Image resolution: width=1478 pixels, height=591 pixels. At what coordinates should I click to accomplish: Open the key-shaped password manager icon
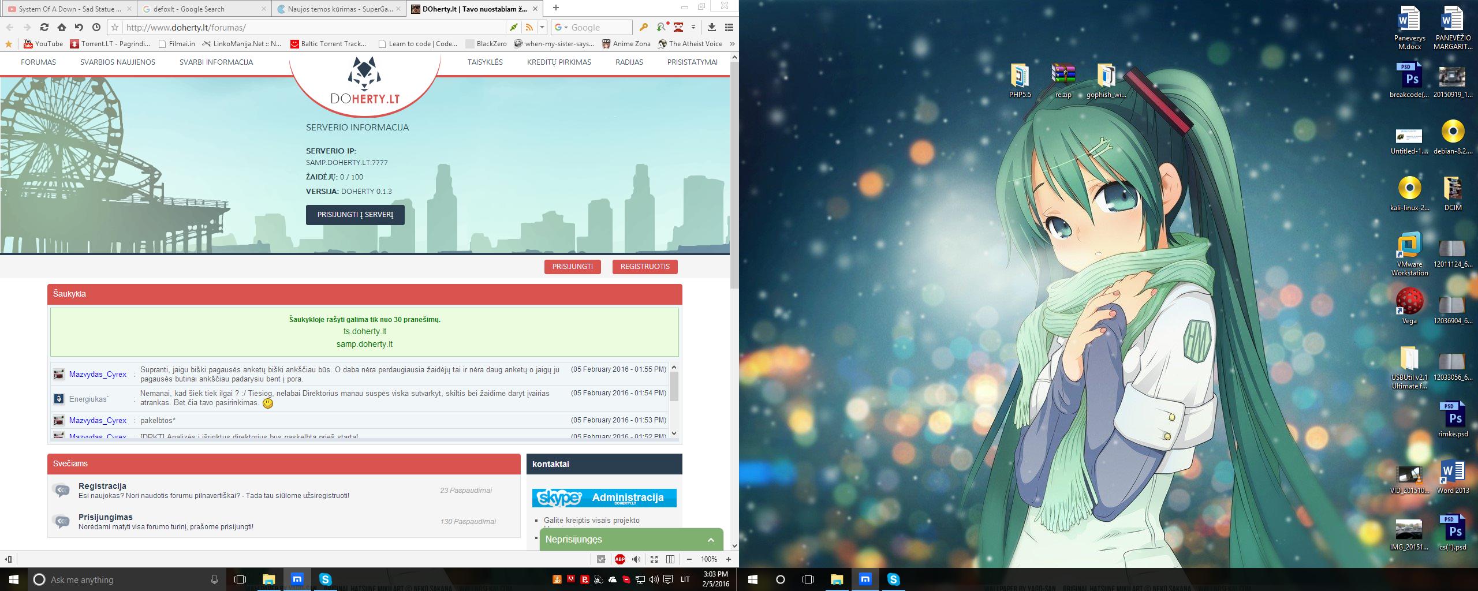644,27
